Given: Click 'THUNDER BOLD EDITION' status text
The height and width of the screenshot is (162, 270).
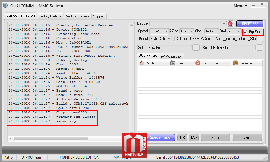Looking at the screenshot, I should (78, 157).
